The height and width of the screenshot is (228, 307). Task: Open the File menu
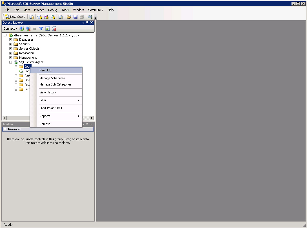[x=7, y=10]
